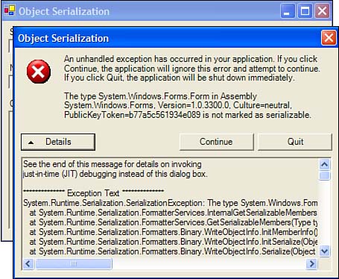Click the left arrow of horizontal scrollbar
The width and height of the screenshot is (339, 279).
point(28,263)
